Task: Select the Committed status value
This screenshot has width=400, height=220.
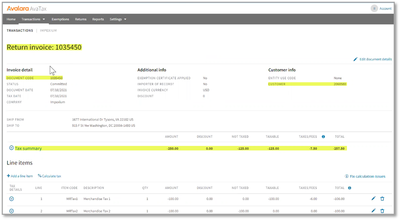Action: tap(59, 84)
